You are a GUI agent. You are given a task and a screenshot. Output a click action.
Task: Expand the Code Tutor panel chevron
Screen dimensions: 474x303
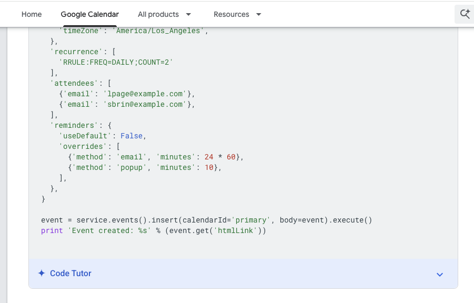[x=440, y=274]
